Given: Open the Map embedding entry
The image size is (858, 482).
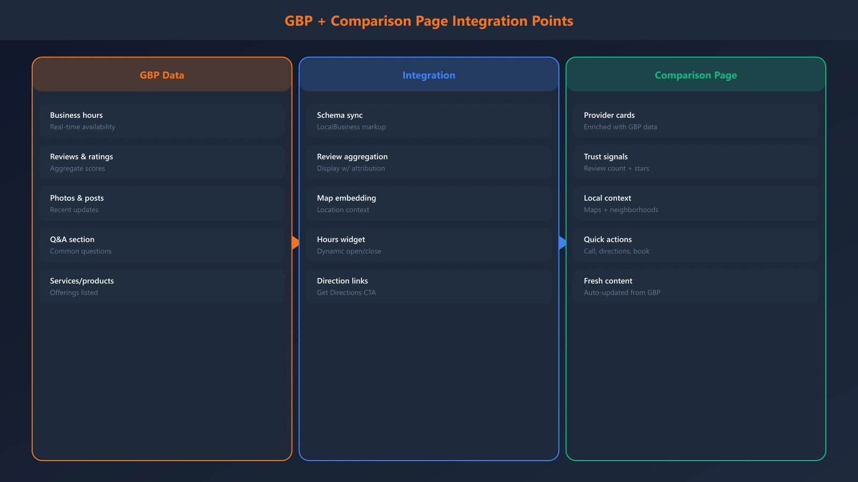Looking at the screenshot, I should click(x=428, y=203).
